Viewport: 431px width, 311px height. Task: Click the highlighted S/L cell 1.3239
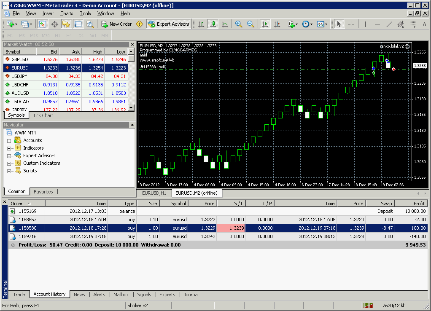(231, 228)
